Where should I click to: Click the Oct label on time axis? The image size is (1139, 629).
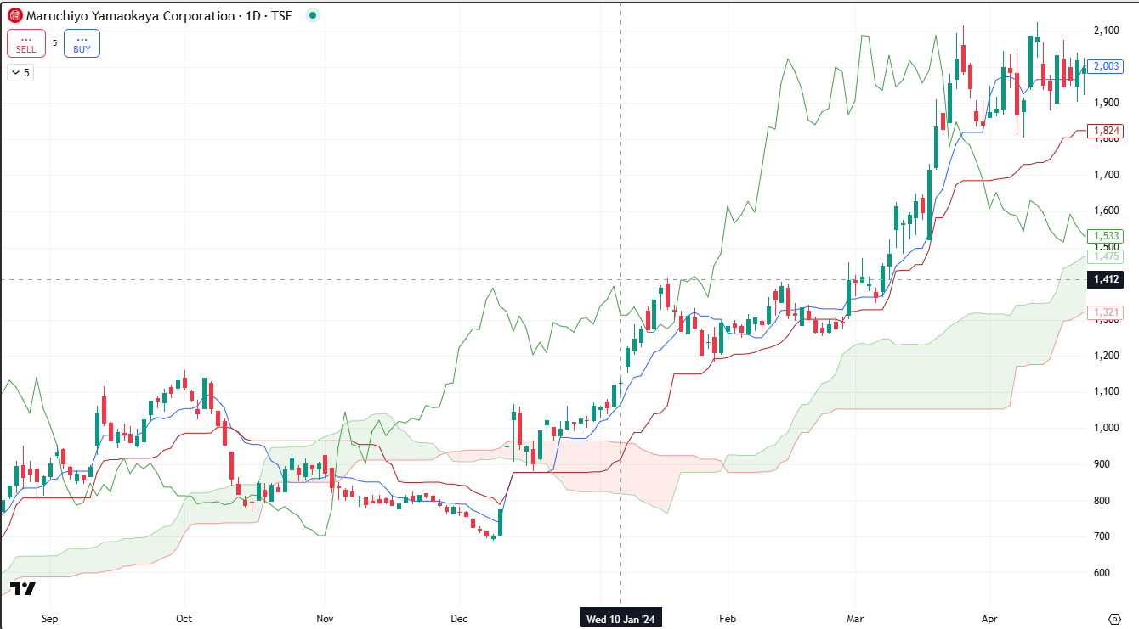[x=184, y=618]
